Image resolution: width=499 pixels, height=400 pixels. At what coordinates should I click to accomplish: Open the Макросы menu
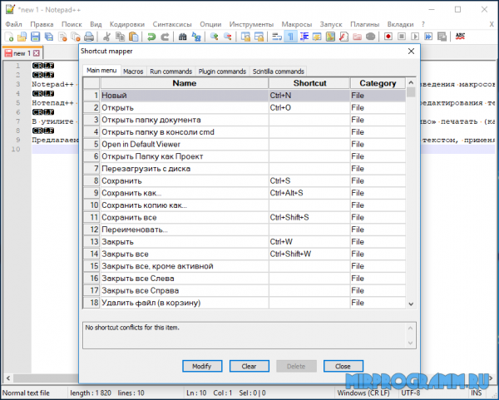[x=297, y=24]
